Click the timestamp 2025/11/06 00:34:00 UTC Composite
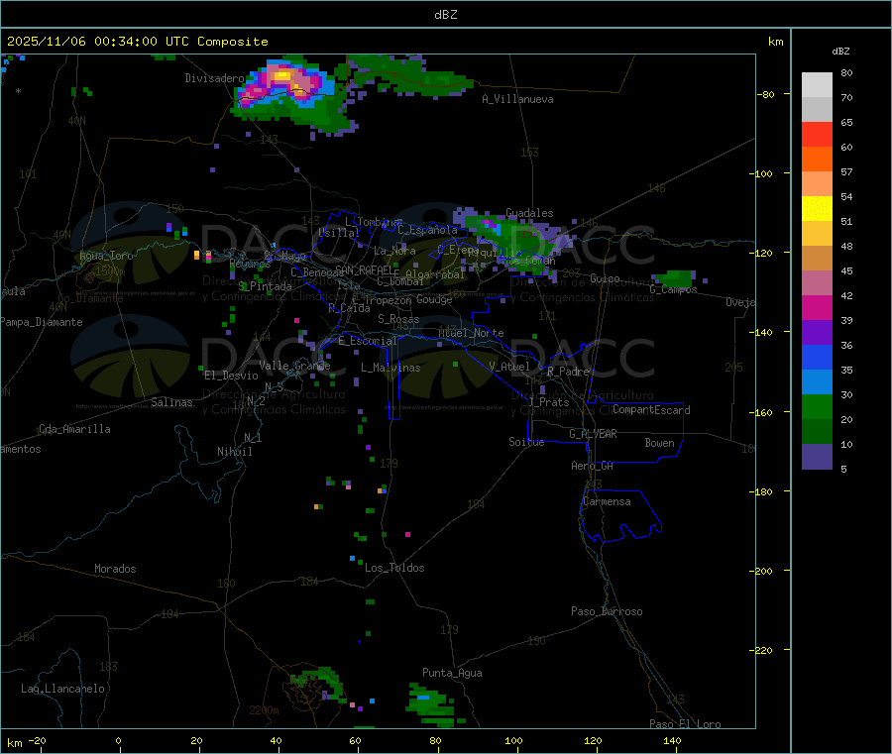 click(137, 42)
